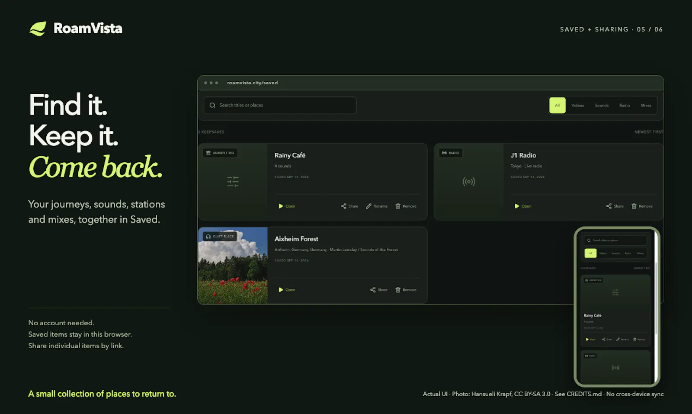Click the trash icon on Aixheim Forest card
Image resolution: width=692 pixels, height=414 pixels.
click(398, 289)
